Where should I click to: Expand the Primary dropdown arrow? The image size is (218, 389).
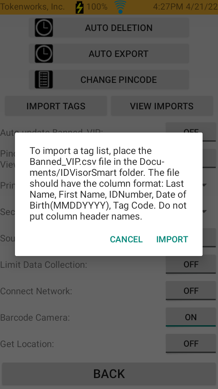pos(205,185)
